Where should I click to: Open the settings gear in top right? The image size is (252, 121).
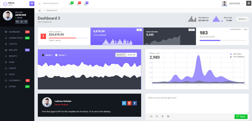click(x=249, y=3)
